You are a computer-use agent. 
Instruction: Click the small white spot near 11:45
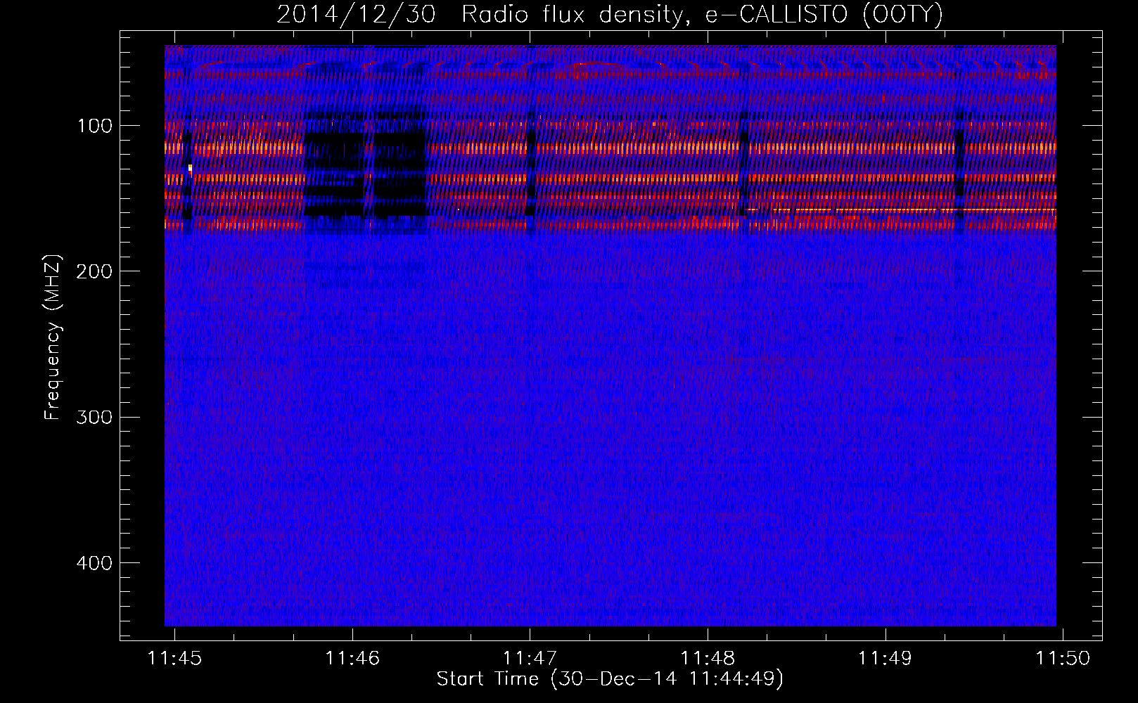[190, 169]
